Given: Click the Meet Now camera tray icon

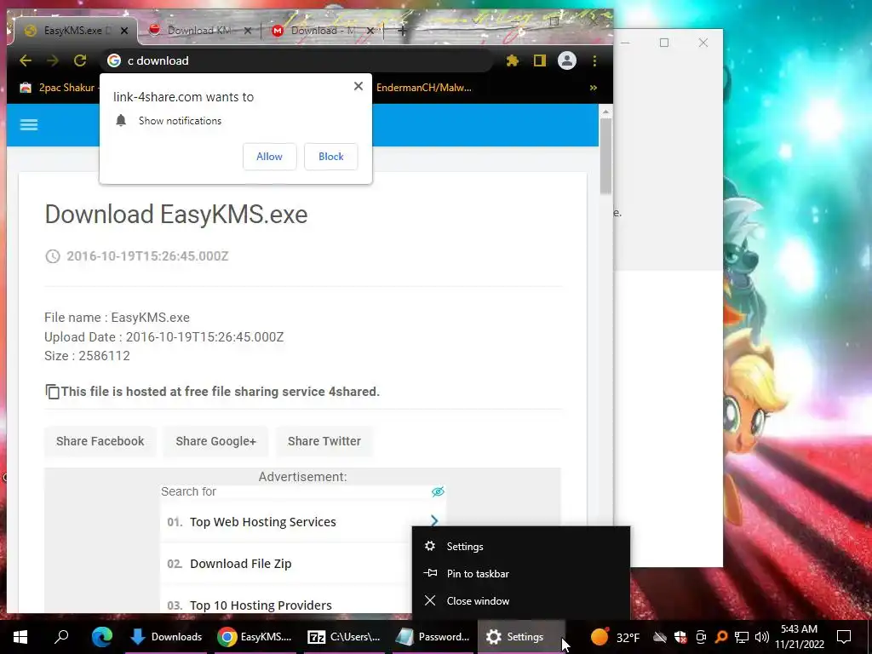Looking at the screenshot, I should tap(701, 637).
